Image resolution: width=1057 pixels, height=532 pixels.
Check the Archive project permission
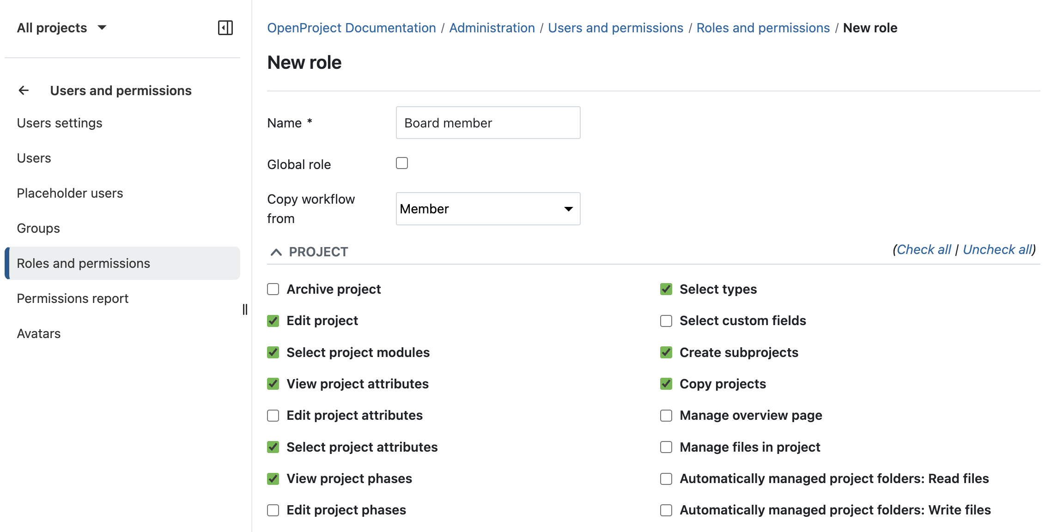coord(273,289)
